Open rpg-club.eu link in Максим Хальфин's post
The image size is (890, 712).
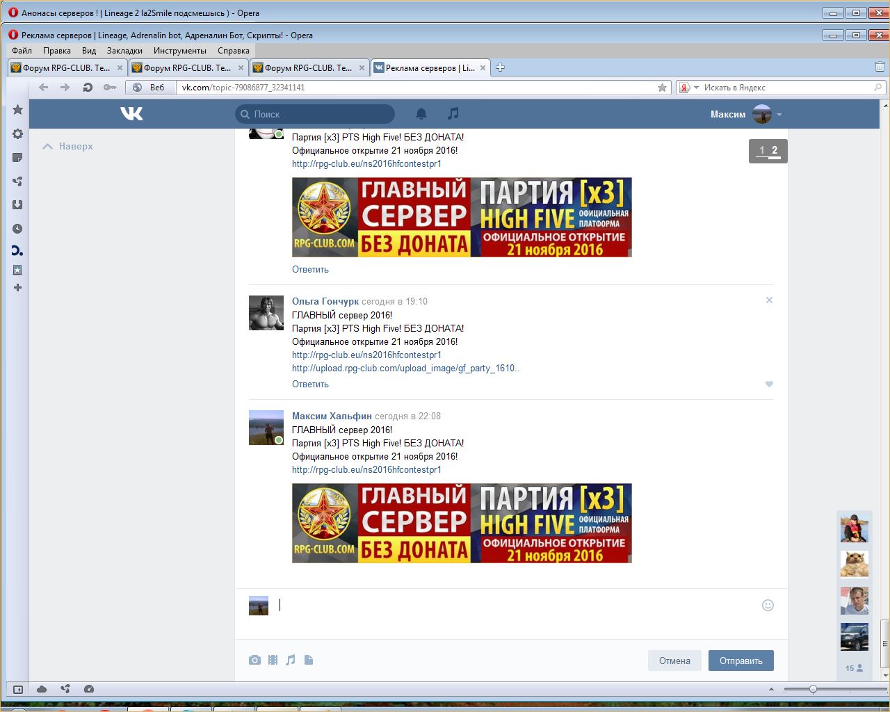point(366,470)
